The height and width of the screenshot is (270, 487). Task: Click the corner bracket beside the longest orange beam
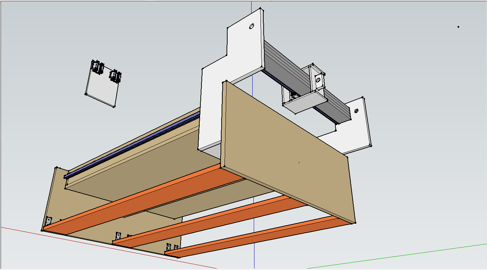pos(49,222)
